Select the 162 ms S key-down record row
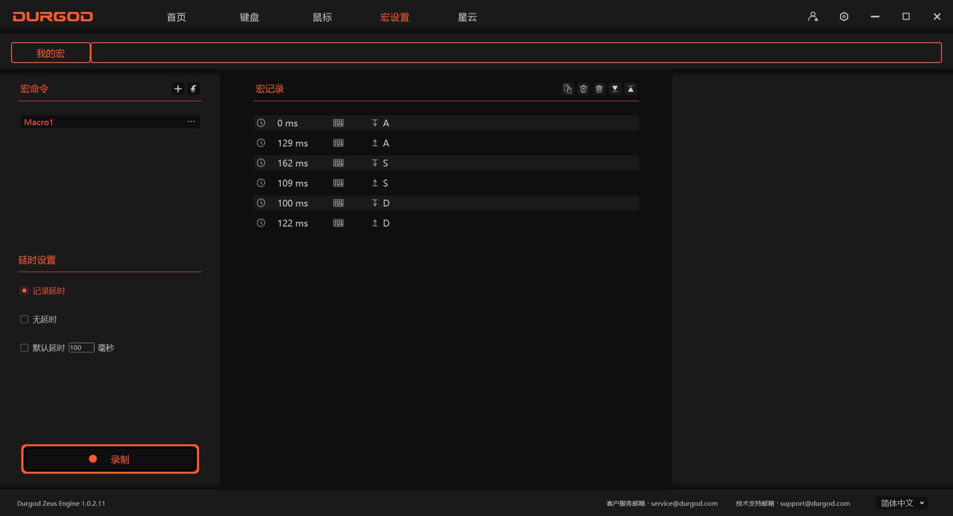Image resolution: width=953 pixels, height=516 pixels. [446, 163]
